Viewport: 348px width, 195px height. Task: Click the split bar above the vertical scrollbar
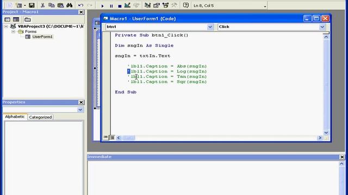(x=326, y=33)
